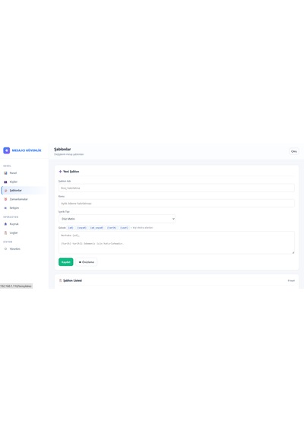Click the Önizleme preview button
The width and height of the screenshot is (304, 433).
pyautogui.click(x=86, y=262)
